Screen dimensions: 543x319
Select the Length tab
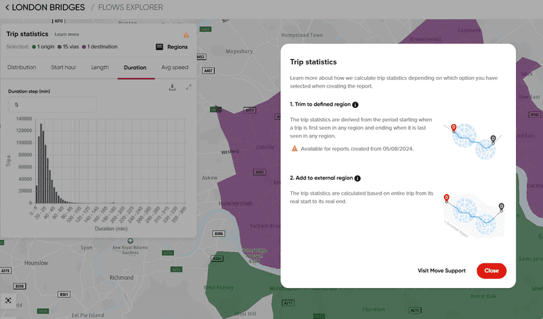click(100, 68)
